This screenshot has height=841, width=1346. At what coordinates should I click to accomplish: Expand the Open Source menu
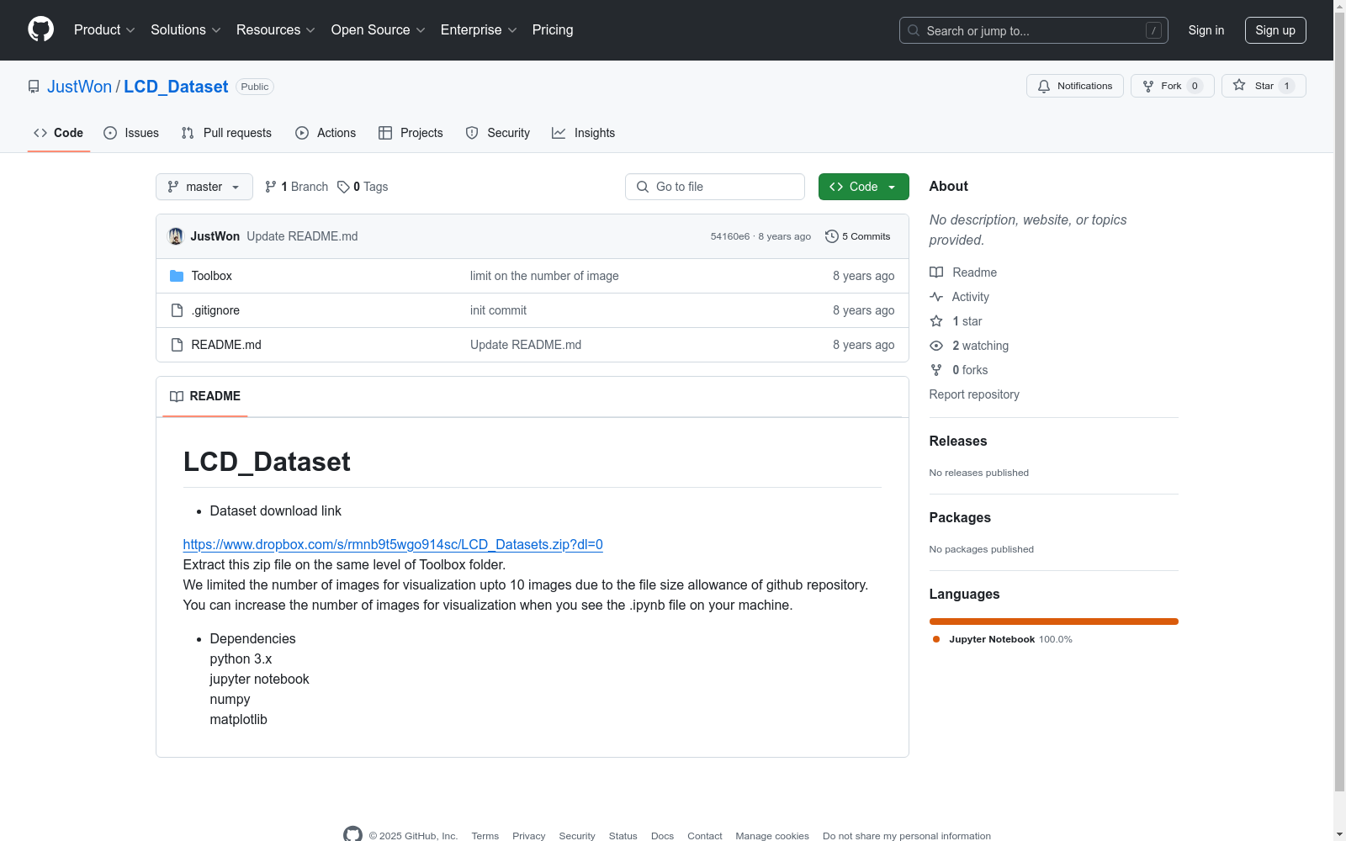(x=379, y=30)
